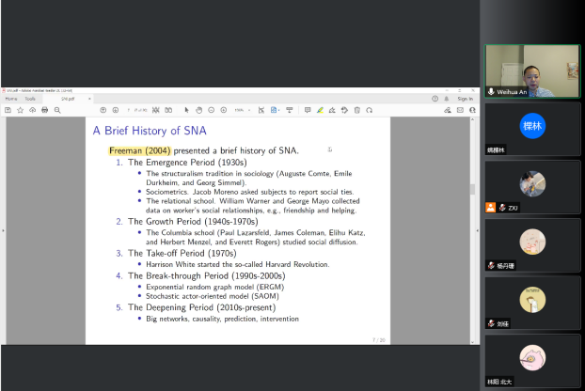Click the muted microphone icon beside ZXJ

pos(502,208)
